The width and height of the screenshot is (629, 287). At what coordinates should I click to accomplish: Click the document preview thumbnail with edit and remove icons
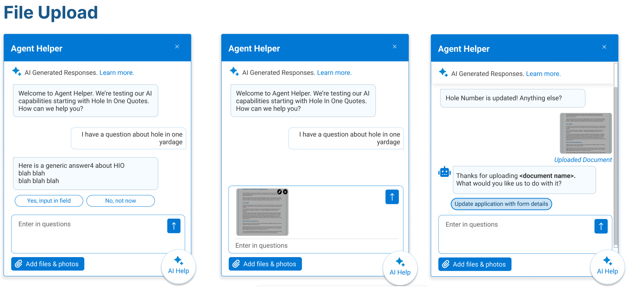(x=262, y=212)
